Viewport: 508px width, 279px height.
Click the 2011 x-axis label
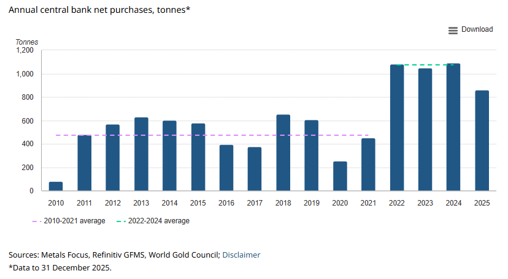84,203
